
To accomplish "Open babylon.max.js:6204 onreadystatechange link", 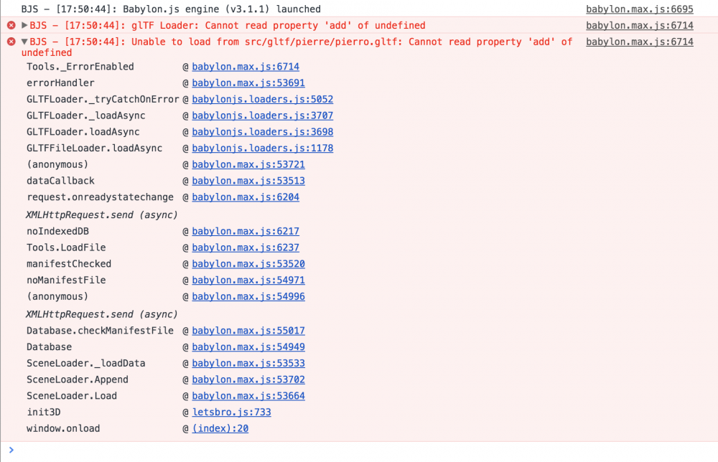I will 246,197.
